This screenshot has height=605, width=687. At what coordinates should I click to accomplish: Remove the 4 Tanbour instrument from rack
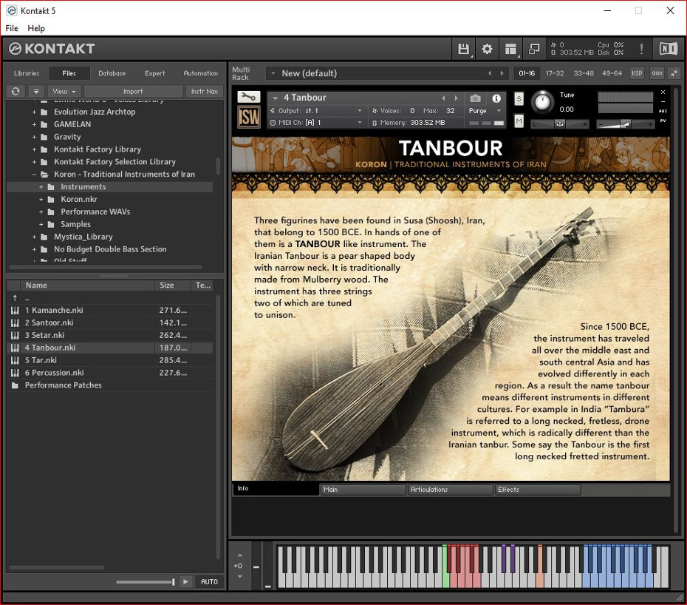[663, 92]
